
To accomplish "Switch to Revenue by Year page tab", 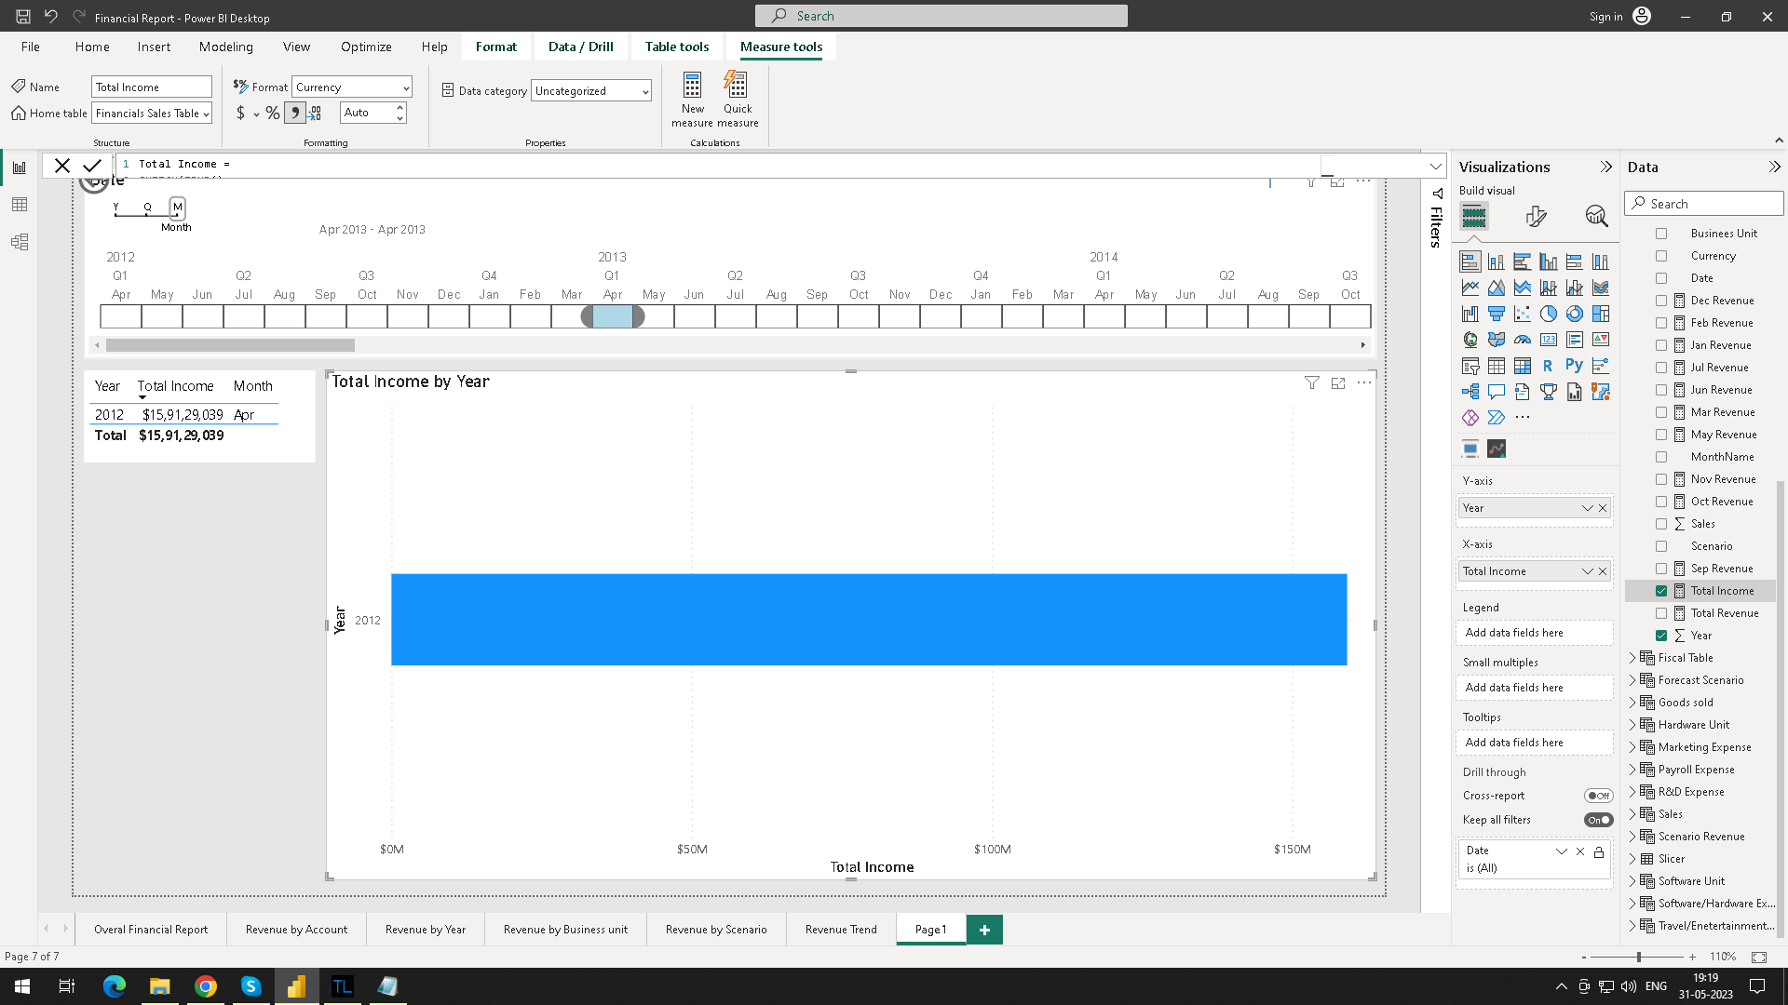I will coord(426,930).
